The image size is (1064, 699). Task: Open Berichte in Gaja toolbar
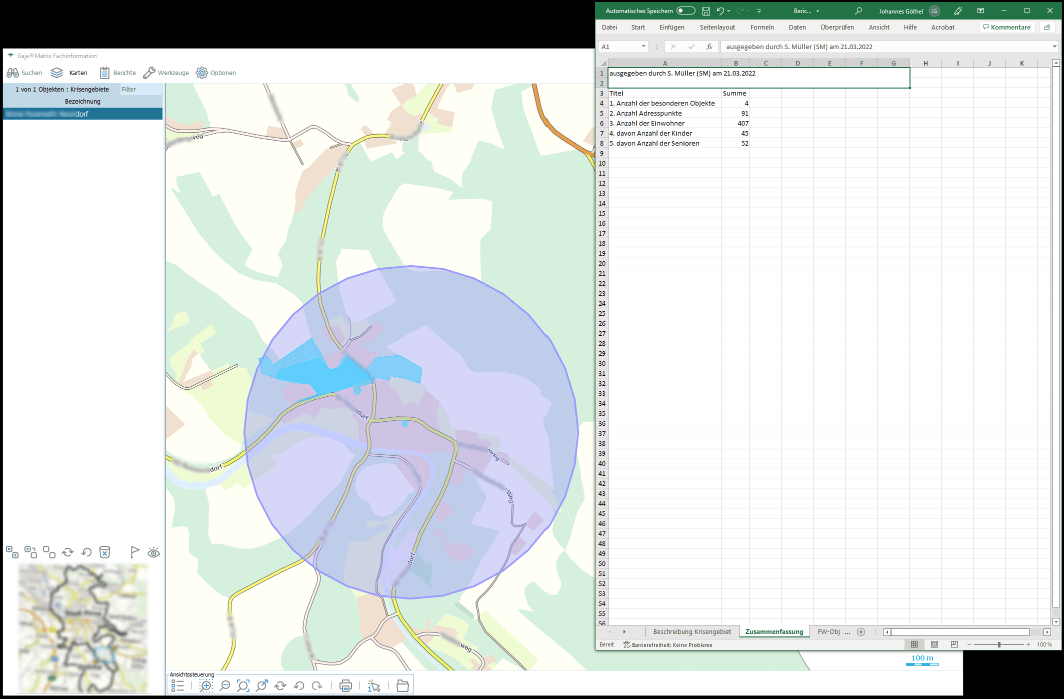[117, 73]
